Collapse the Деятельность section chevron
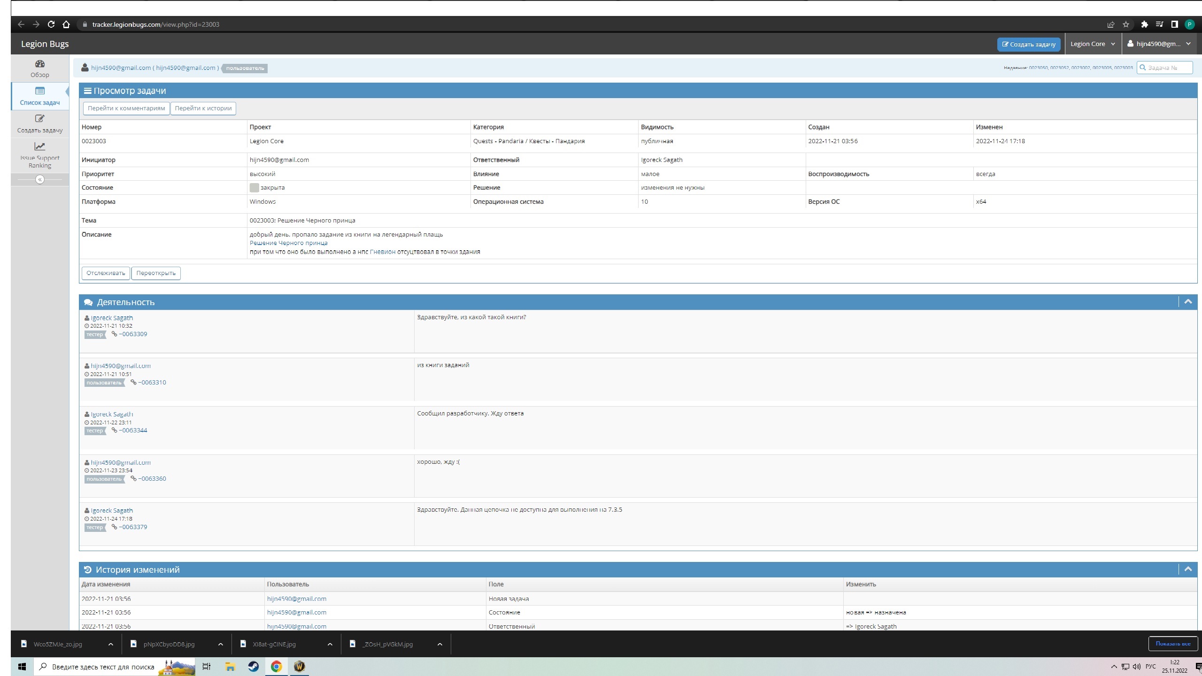This screenshot has width=1202, height=676. pyautogui.click(x=1188, y=302)
